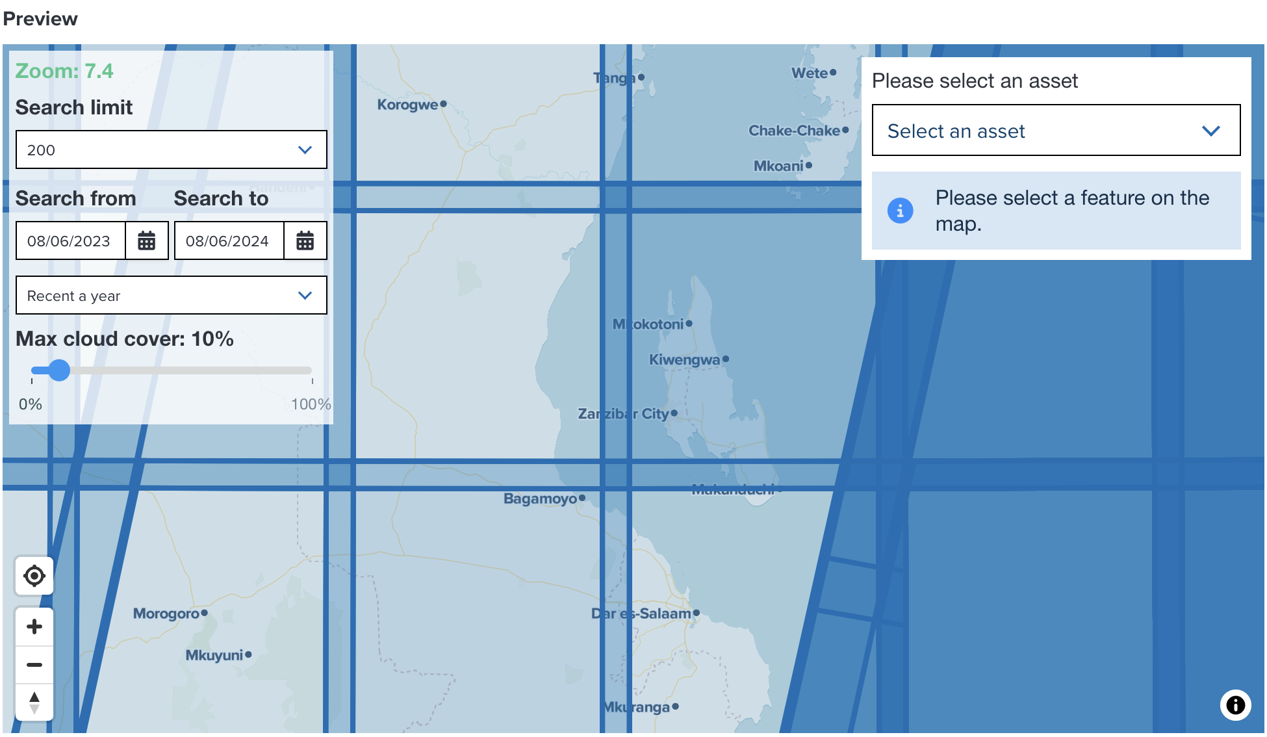Viewport: 1267px width, 737px height.
Task: Zoom out with the minus button
Action: point(34,665)
